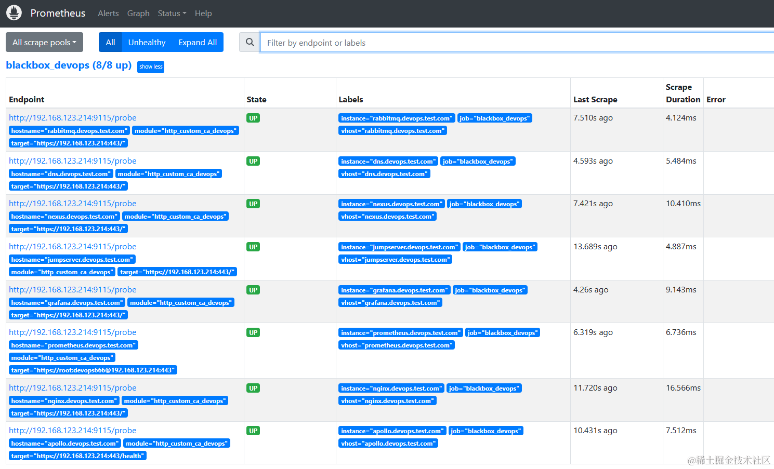Focus the filter by endpoint or labels field
774x469 pixels.
coord(517,43)
